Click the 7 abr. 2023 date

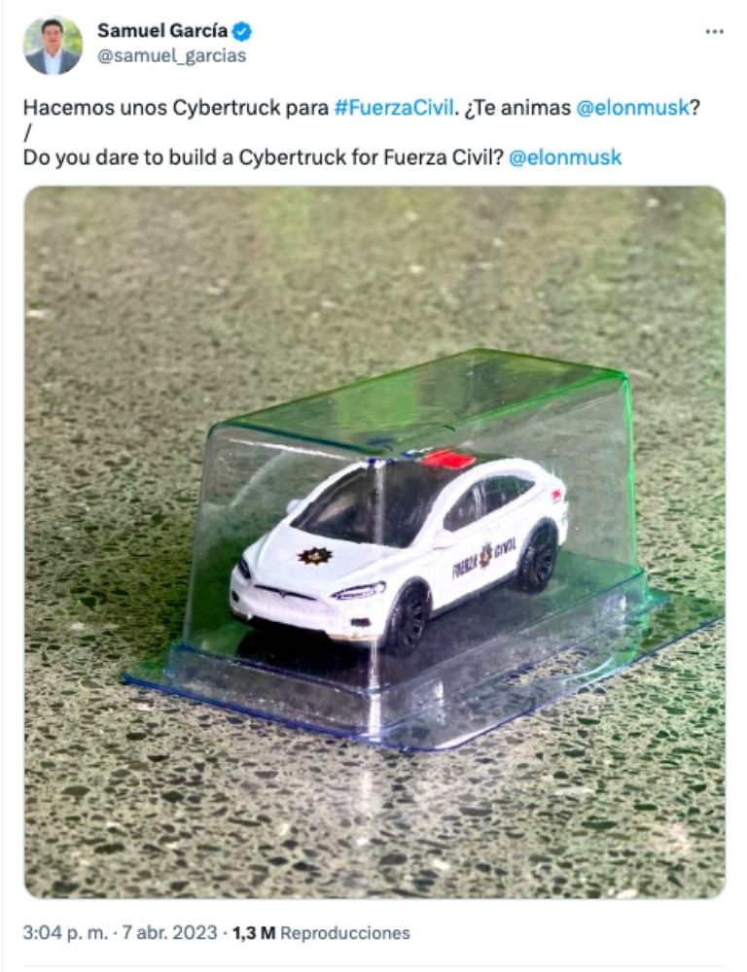click(x=169, y=933)
